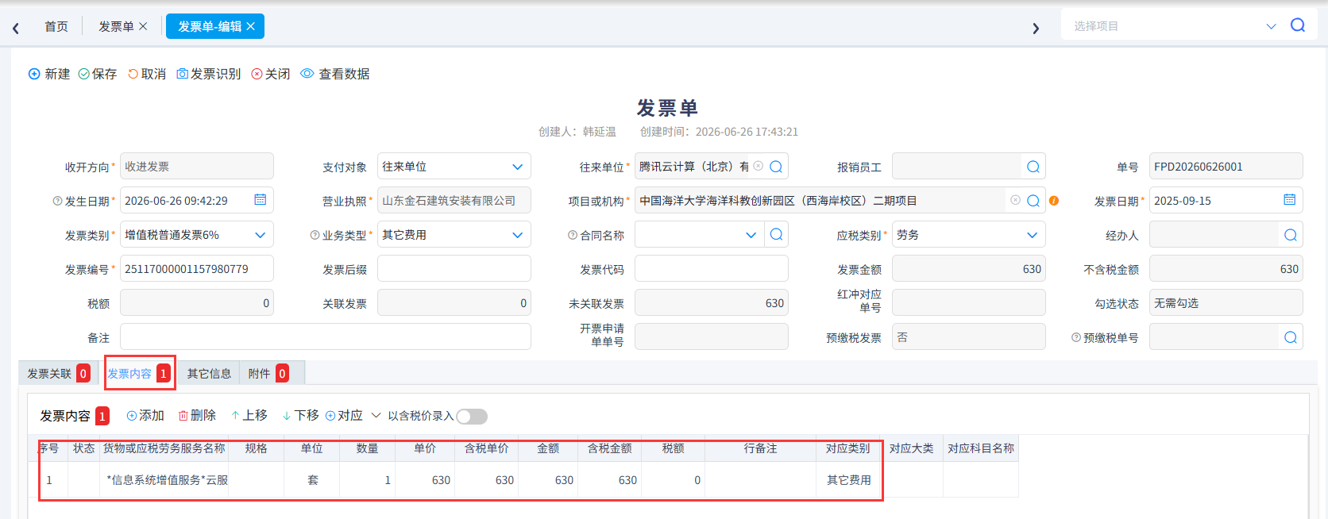Viewport: 1328px width, 519px height.
Task: Move the row up with 上移
Action: coord(249,415)
